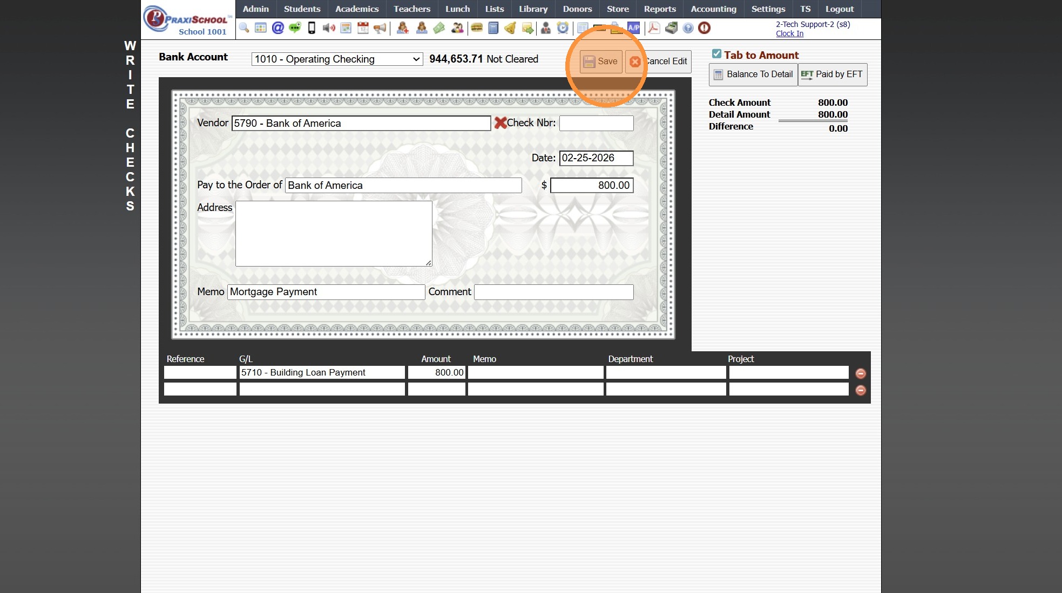This screenshot has height=593, width=1062.
Task: Click the hamburger lunch icon
Action: coord(476,28)
